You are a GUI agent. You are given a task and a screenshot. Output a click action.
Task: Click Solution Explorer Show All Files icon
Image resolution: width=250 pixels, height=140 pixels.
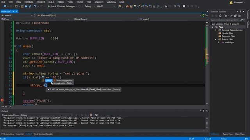[x=239, y=16]
